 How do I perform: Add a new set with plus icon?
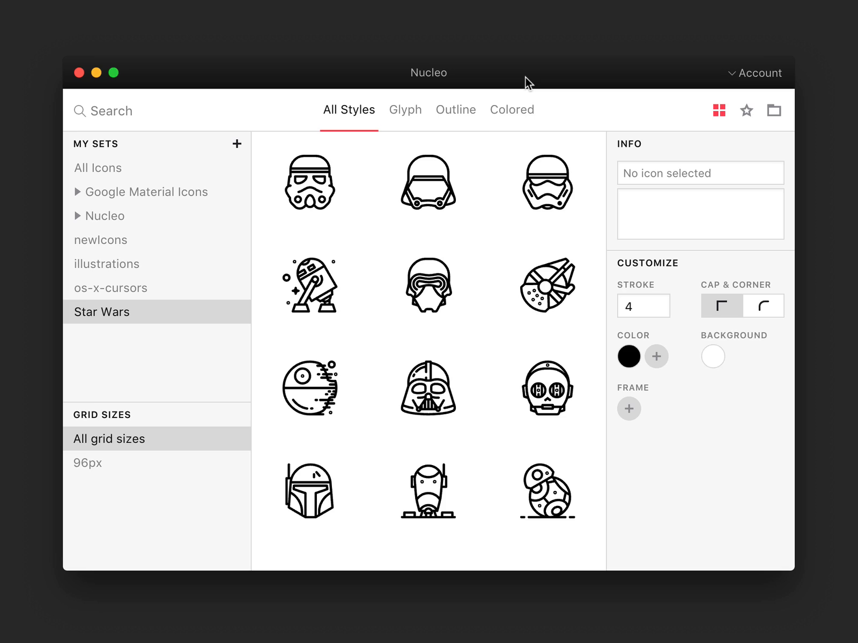coord(237,144)
